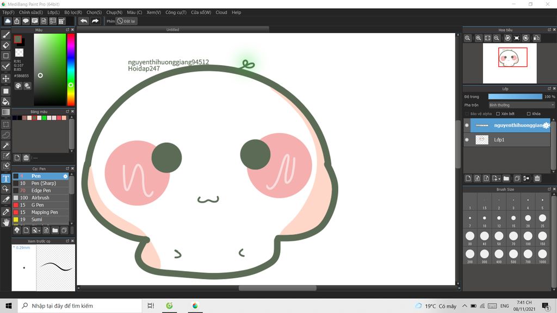Select the Bucket fill tool

[x=6, y=102]
